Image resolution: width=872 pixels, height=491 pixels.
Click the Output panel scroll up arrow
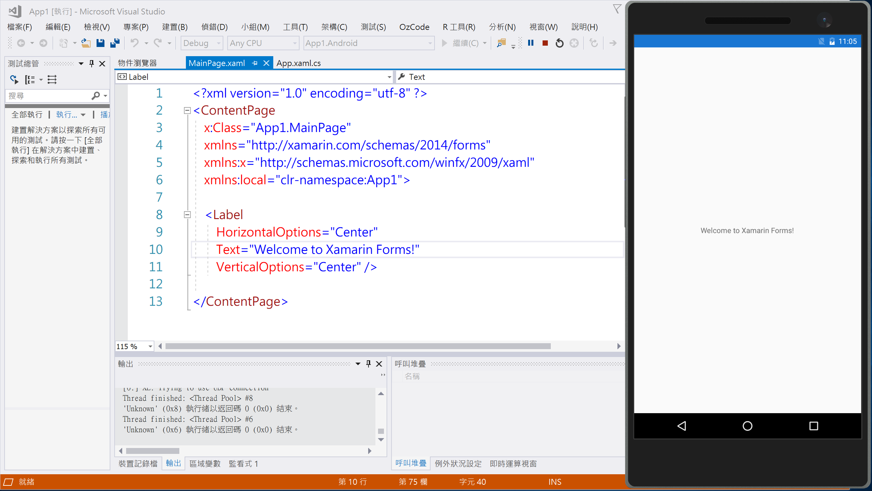click(x=381, y=393)
